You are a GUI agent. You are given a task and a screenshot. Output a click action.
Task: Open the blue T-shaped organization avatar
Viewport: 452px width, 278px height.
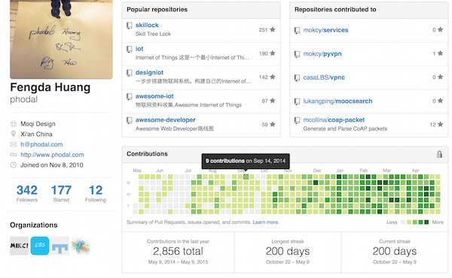point(60,246)
